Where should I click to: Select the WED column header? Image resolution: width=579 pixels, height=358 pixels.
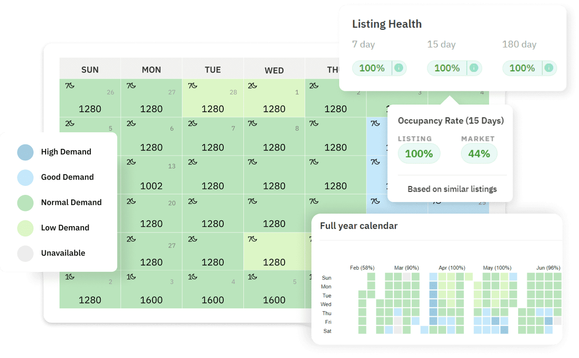click(x=274, y=70)
